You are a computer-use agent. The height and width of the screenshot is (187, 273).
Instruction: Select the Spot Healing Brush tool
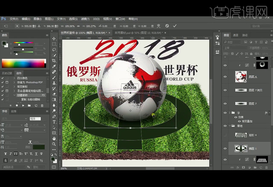54,72
